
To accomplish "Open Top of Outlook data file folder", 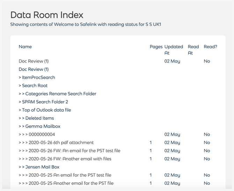I will pyautogui.click(x=46, y=110).
